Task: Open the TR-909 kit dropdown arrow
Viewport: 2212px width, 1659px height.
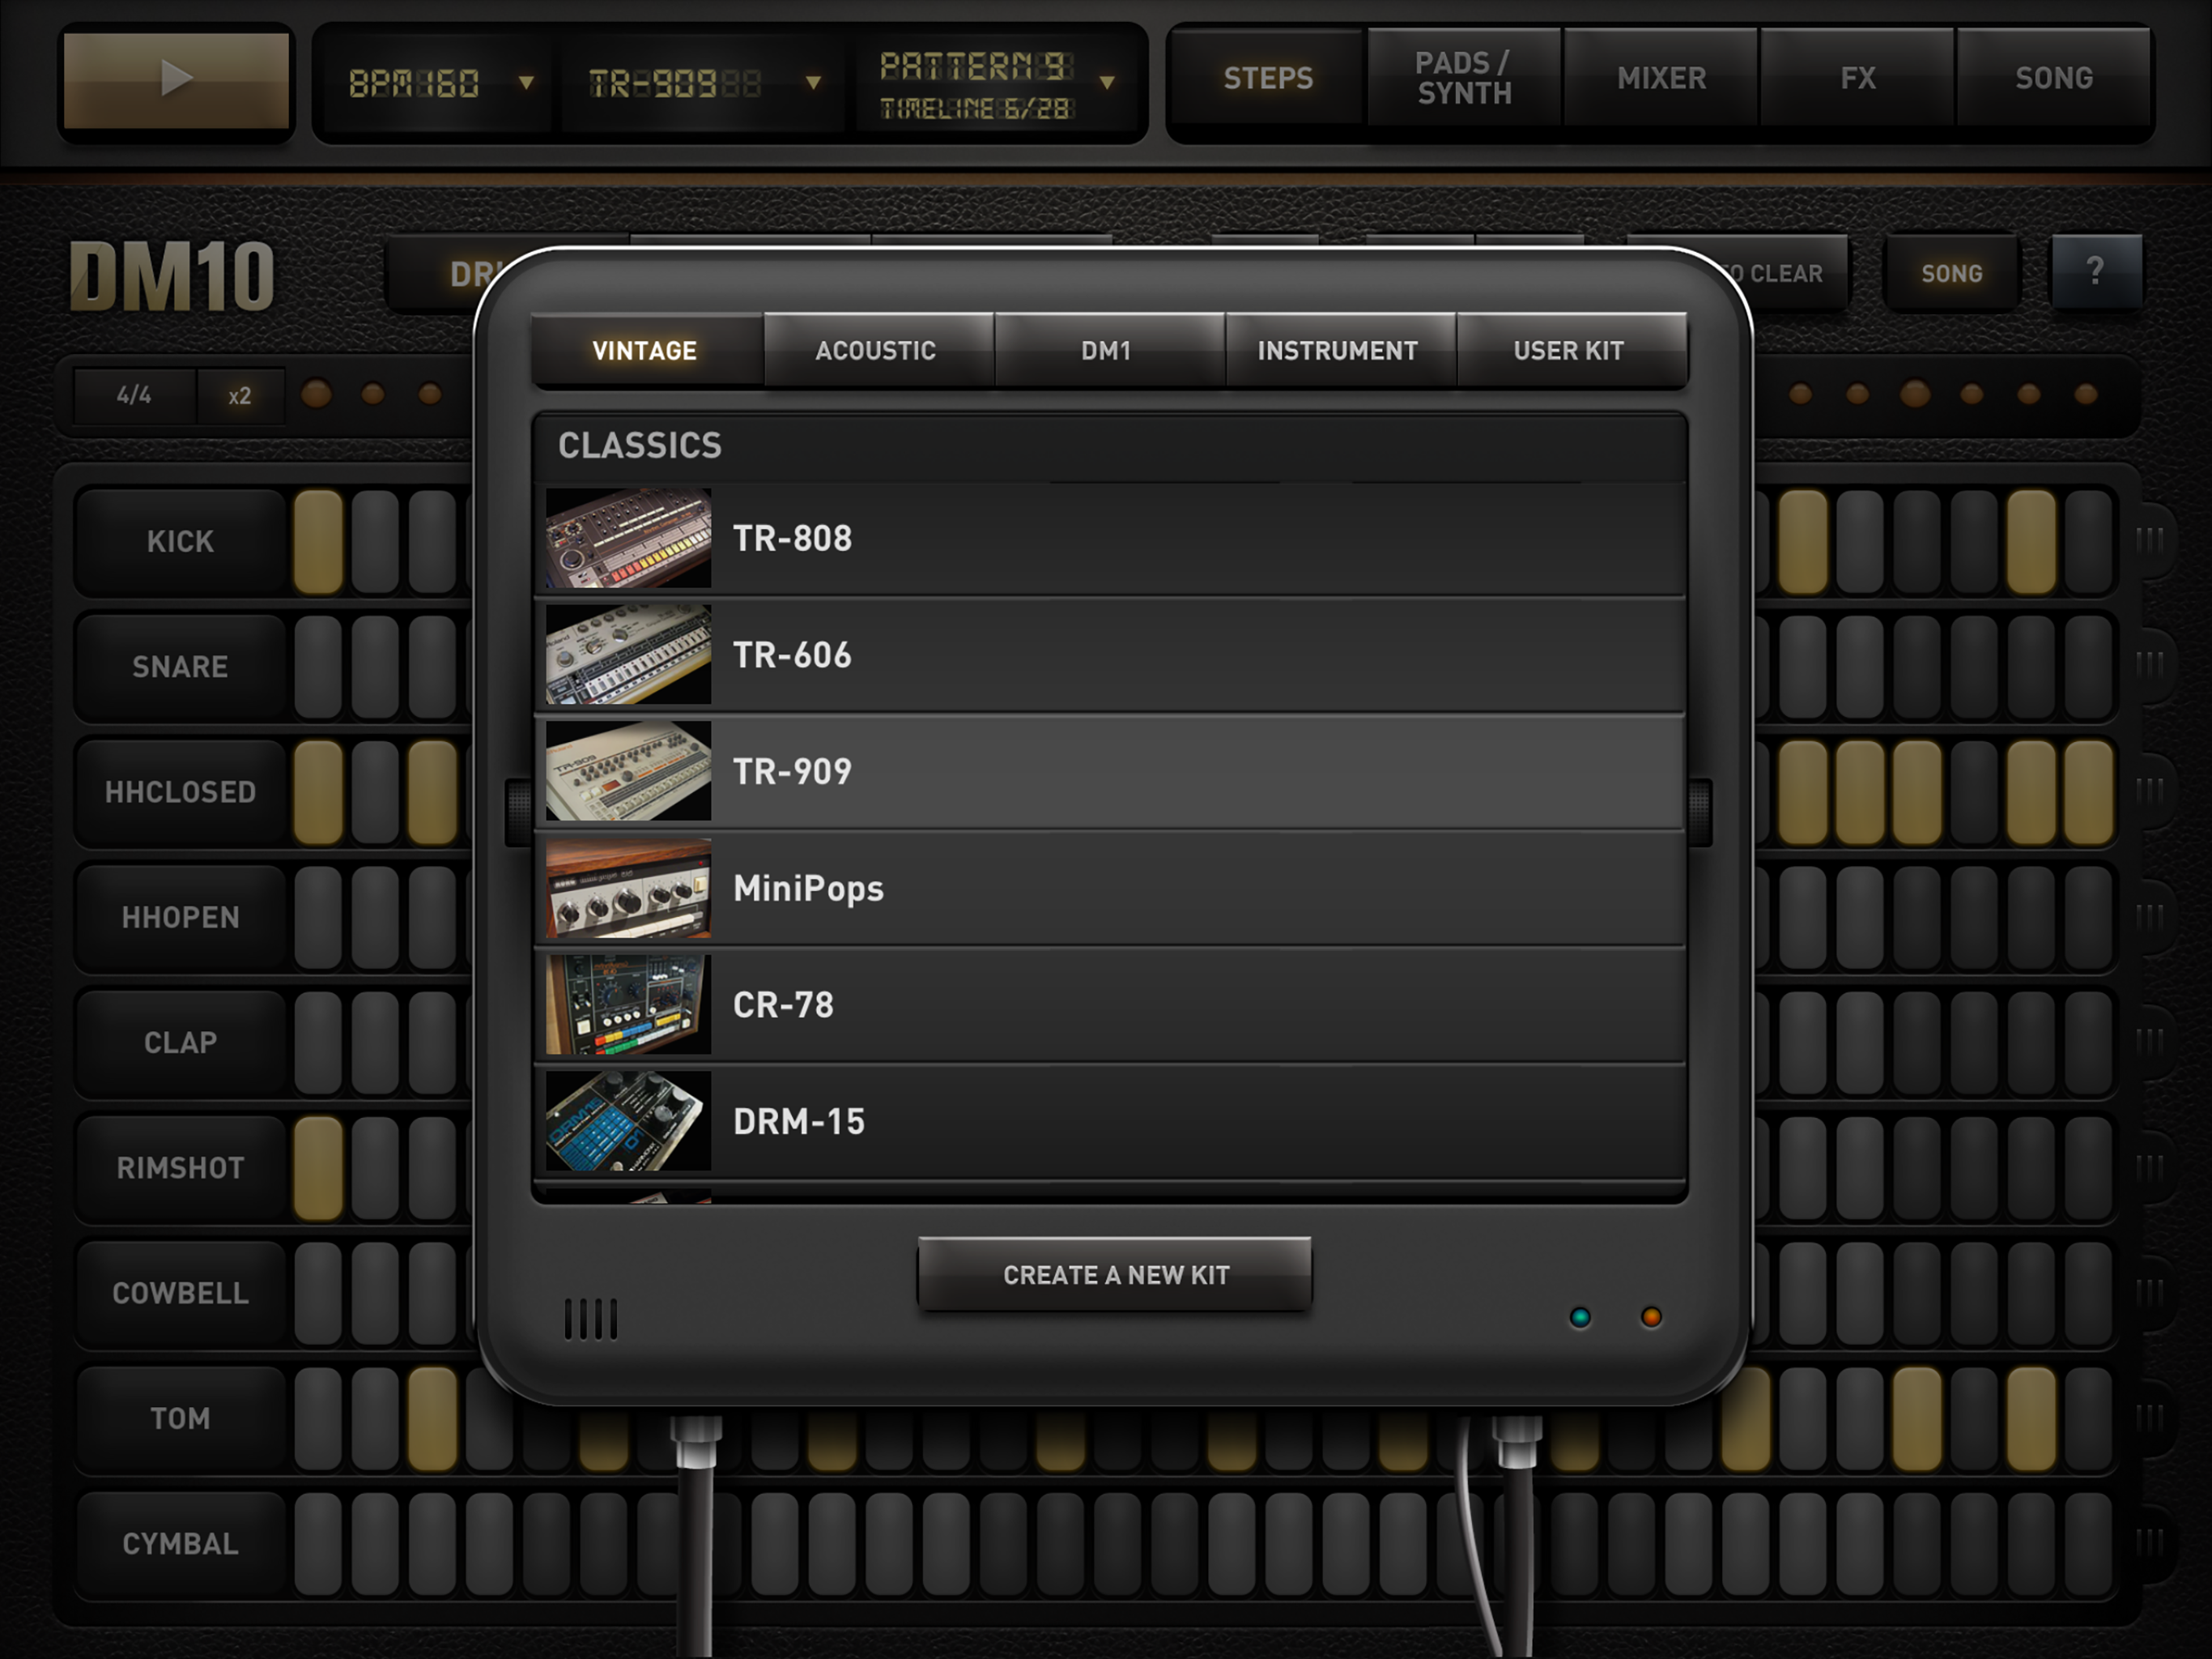Action: tap(813, 83)
